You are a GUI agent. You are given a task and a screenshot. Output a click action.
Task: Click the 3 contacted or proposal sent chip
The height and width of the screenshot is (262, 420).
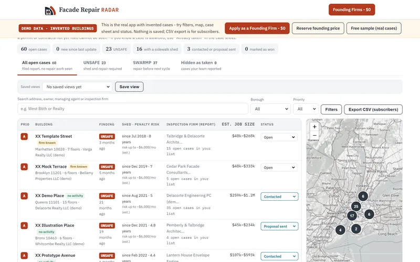(x=212, y=49)
